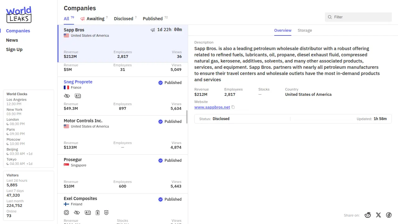Go to Sign Up in sidebar
Viewport: 398px width, 224px height.
[14, 49]
